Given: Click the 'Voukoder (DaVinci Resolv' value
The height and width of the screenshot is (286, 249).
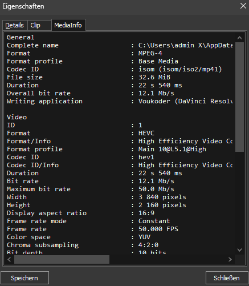Looking at the screenshot, I should 185,101.
